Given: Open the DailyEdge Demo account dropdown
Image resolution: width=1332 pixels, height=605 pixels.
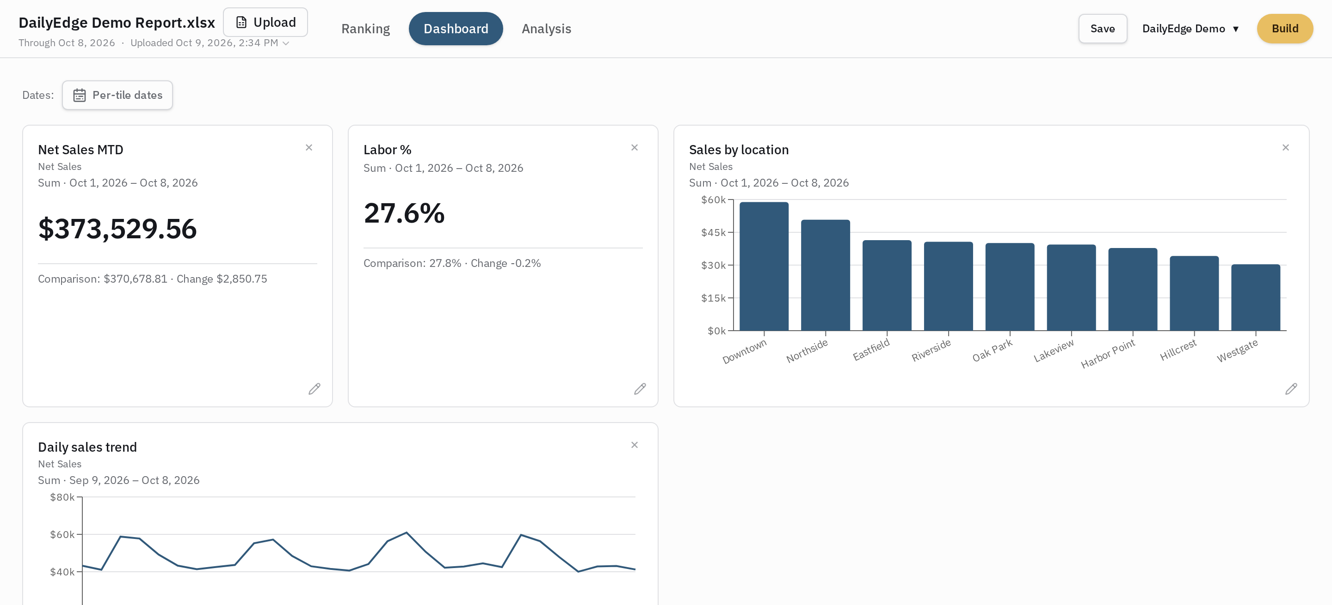Looking at the screenshot, I should point(1190,29).
